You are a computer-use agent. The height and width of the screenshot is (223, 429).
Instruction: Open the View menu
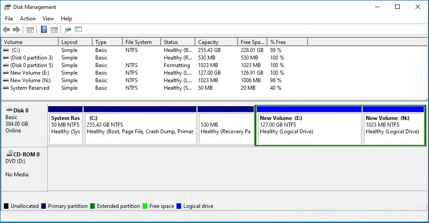click(x=48, y=19)
